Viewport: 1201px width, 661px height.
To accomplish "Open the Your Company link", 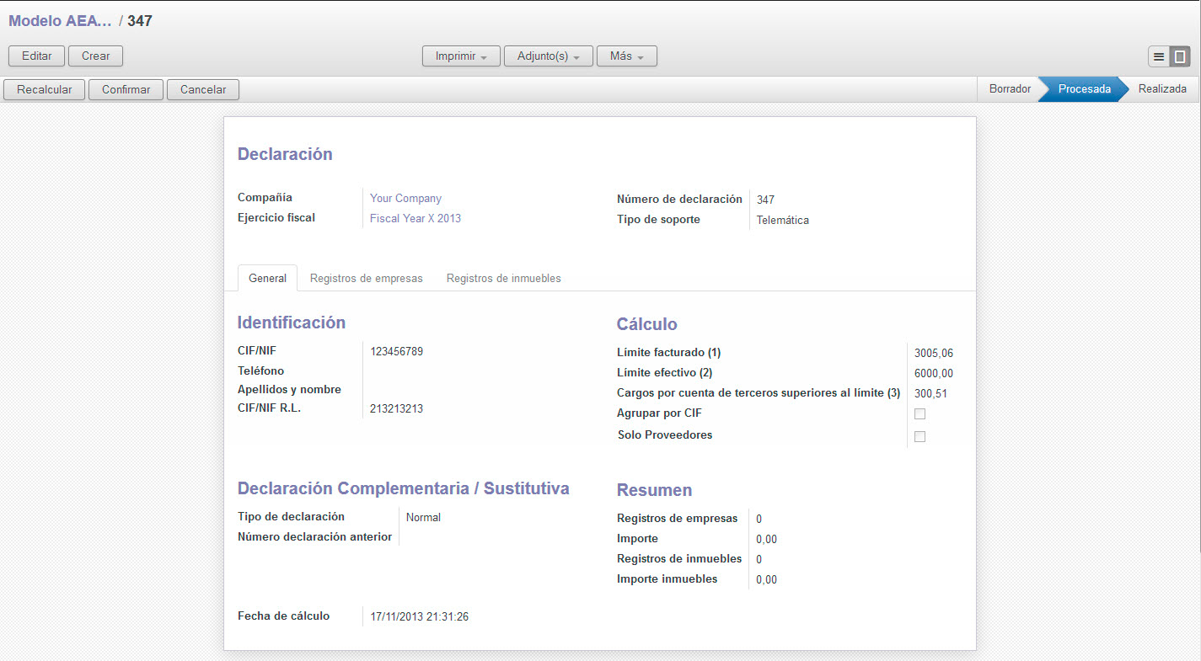I will coord(405,199).
